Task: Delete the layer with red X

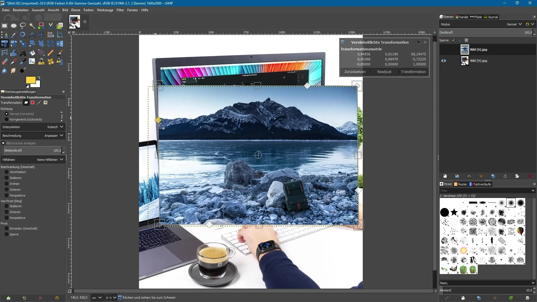Action: click(x=530, y=176)
